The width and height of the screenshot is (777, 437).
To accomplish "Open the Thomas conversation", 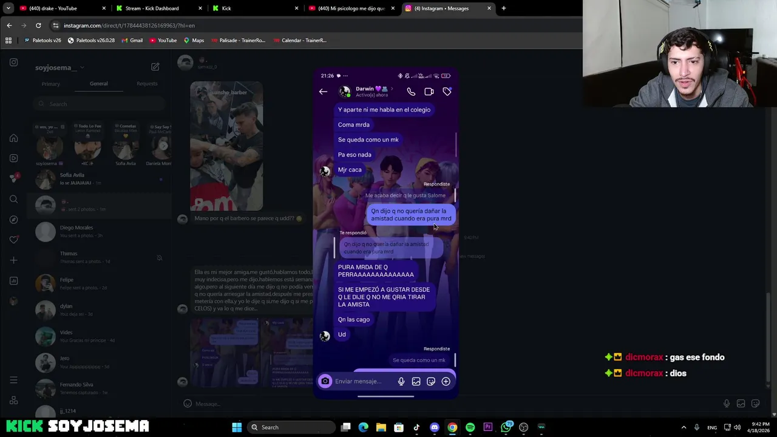I will [100, 257].
